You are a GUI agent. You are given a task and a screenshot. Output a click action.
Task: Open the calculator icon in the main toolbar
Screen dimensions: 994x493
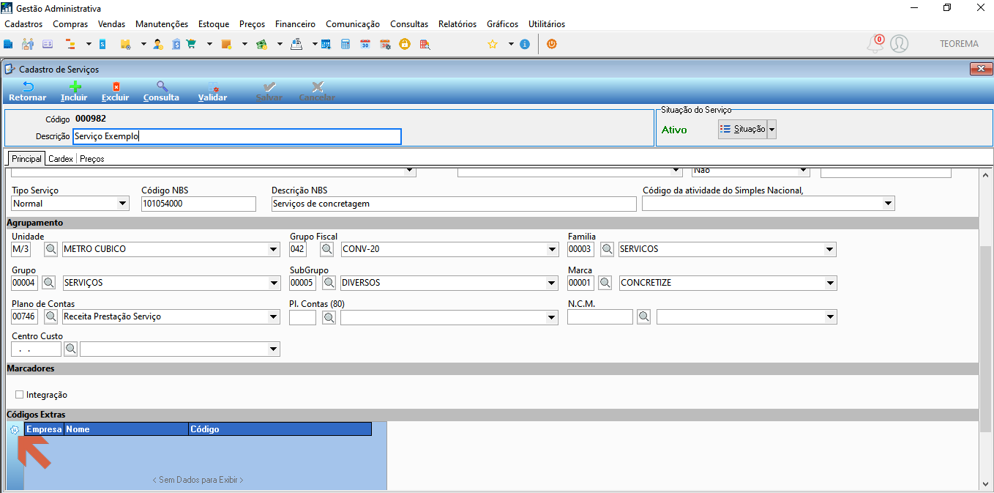pos(345,44)
